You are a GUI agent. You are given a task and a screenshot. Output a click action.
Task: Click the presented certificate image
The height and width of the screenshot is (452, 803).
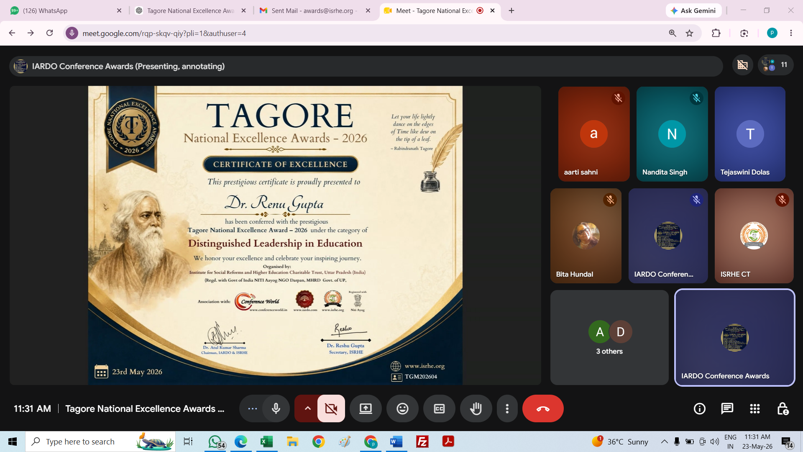pos(275,235)
